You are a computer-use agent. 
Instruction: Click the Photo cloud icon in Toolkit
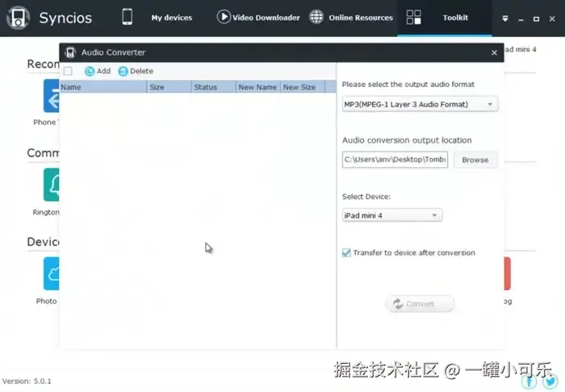point(52,273)
